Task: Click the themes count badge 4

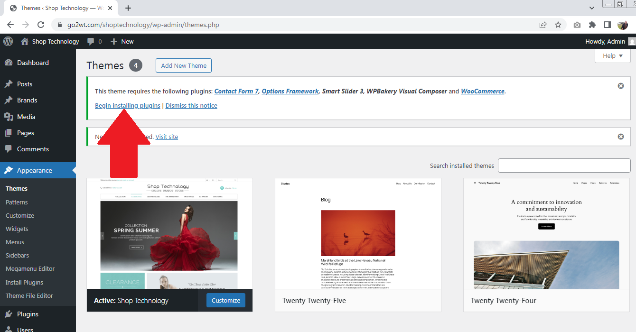Action: click(x=136, y=65)
